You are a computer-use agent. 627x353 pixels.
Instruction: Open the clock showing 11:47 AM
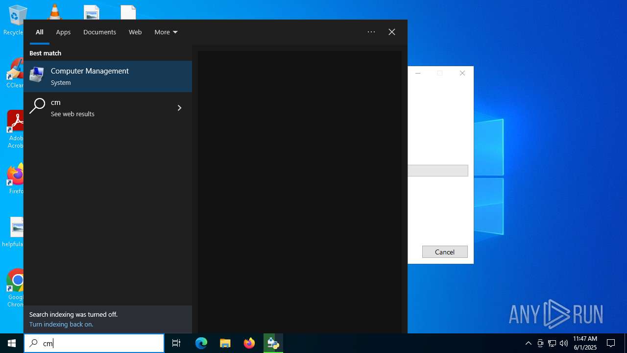click(585, 343)
